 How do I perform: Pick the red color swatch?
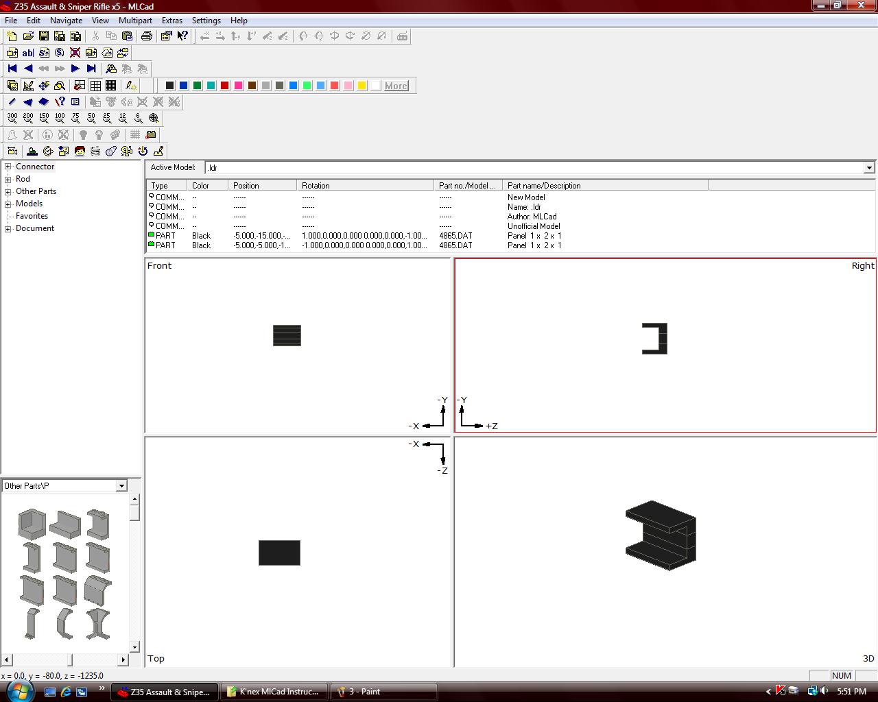225,86
